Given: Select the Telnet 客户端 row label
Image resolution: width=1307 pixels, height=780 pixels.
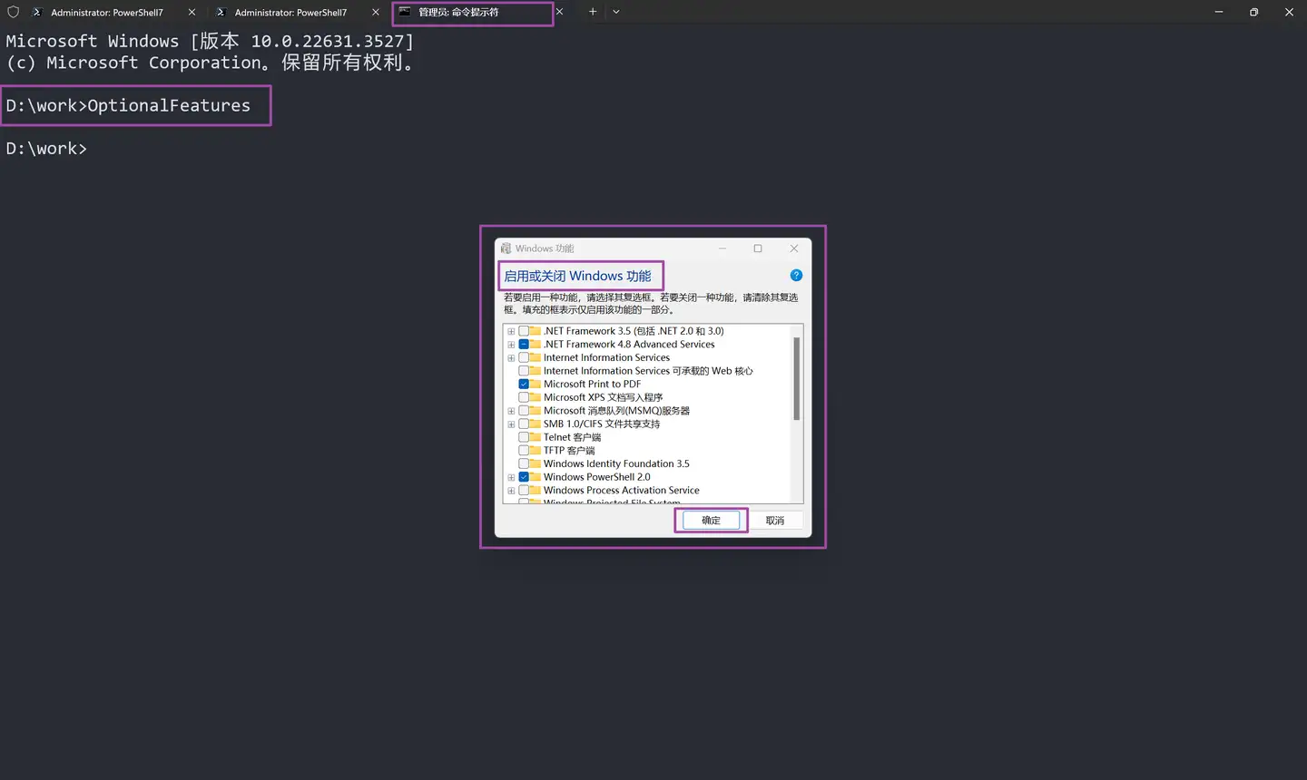Looking at the screenshot, I should (572, 437).
